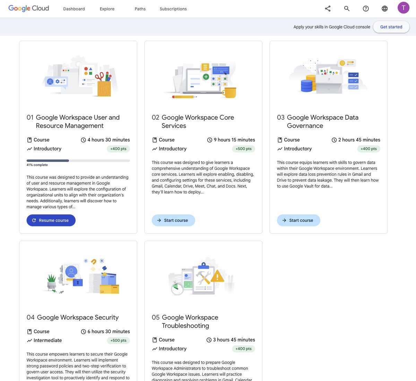
Task: Click the '41% complete' label
Action: 37,165
